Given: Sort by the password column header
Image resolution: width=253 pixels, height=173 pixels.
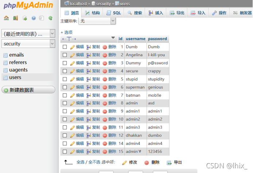Looking at the screenshot, I should (157, 39).
